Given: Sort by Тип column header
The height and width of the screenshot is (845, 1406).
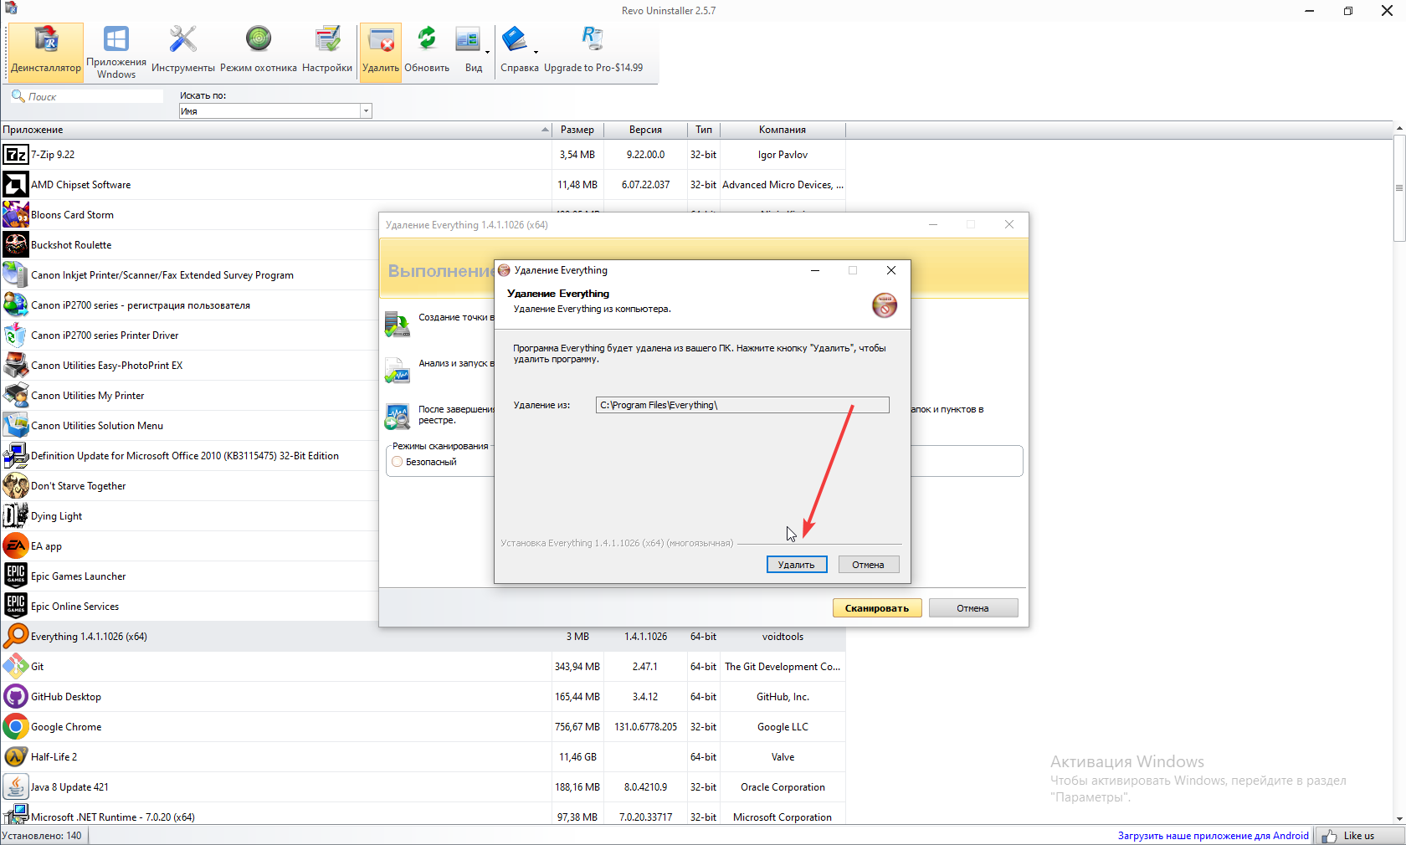Looking at the screenshot, I should pos(704,130).
